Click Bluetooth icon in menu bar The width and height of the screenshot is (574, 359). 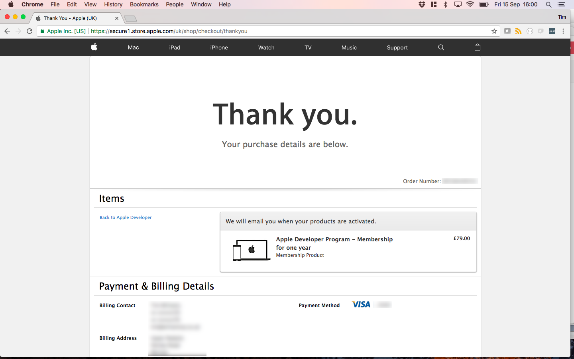click(446, 4)
